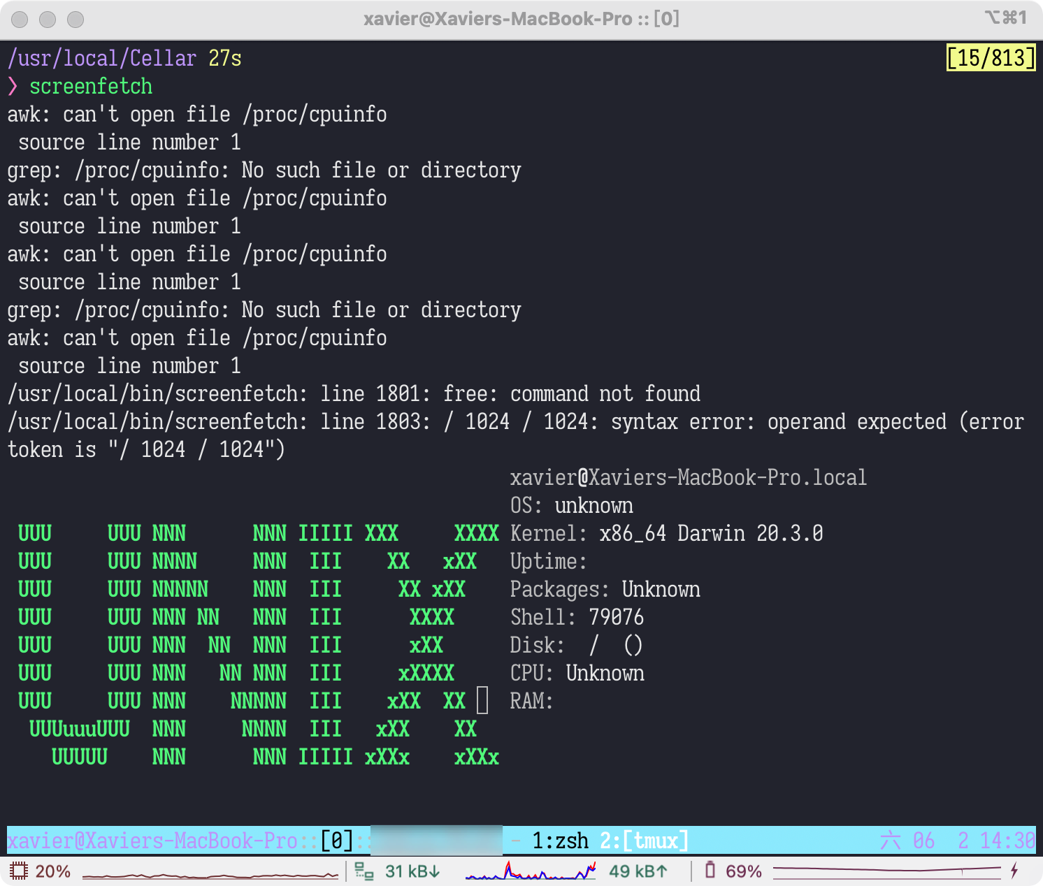The image size is (1043, 886).
Task: Click the 49 kB upload speed value
Action: tap(638, 871)
